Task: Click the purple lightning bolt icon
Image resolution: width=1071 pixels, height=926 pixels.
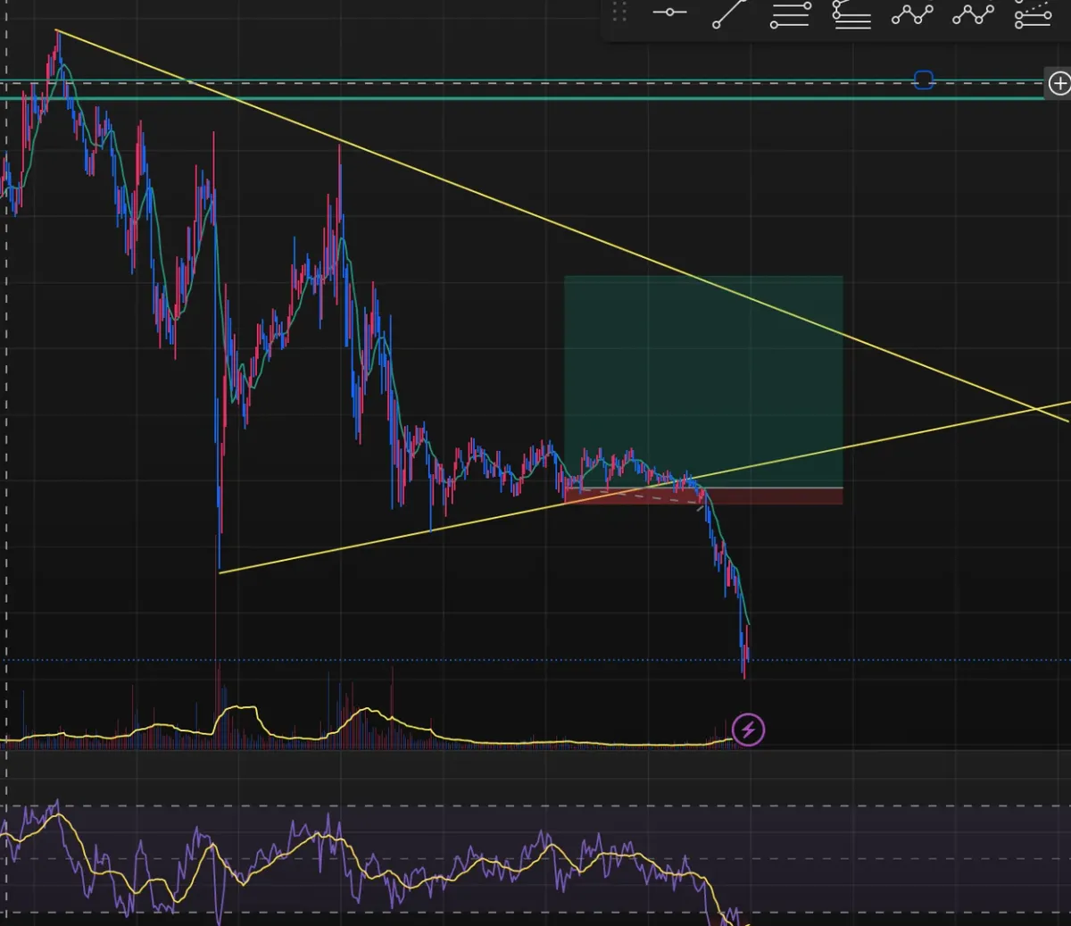Action: (x=749, y=730)
